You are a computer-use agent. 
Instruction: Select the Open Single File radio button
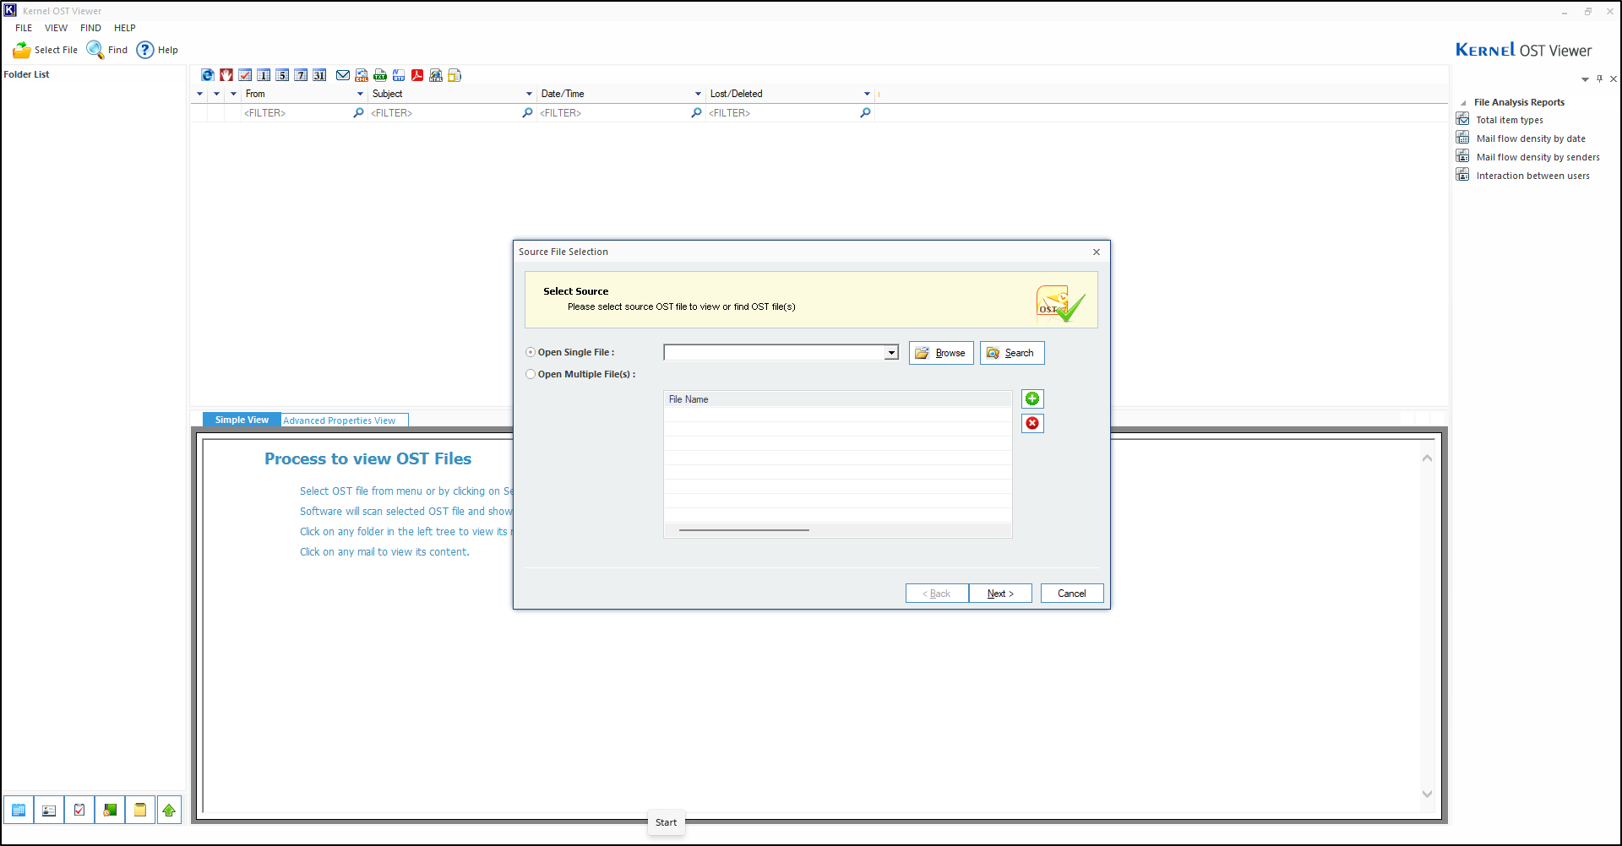click(531, 352)
